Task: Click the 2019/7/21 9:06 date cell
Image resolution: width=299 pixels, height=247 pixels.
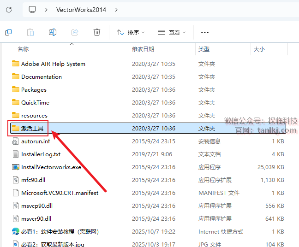Action: pyautogui.click(x=152, y=154)
